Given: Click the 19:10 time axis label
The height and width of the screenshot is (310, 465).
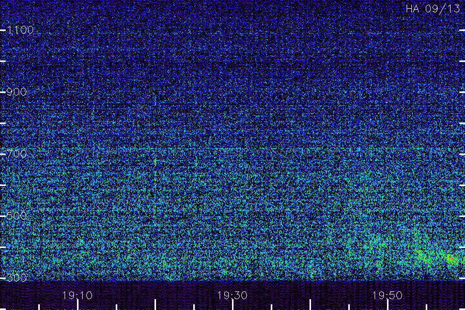Looking at the screenshot, I should point(78,296).
